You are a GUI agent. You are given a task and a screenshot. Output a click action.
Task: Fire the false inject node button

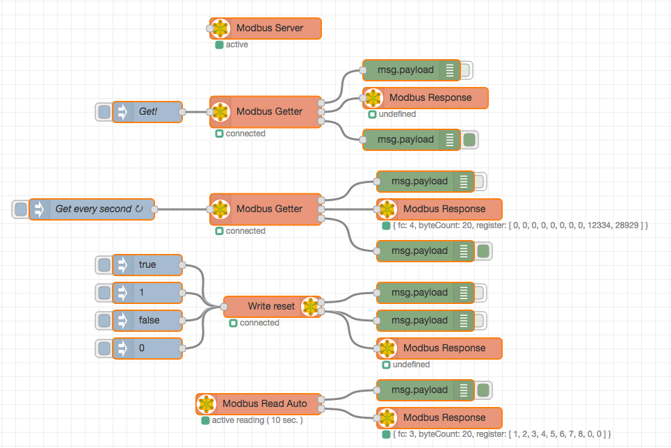click(104, 321)
